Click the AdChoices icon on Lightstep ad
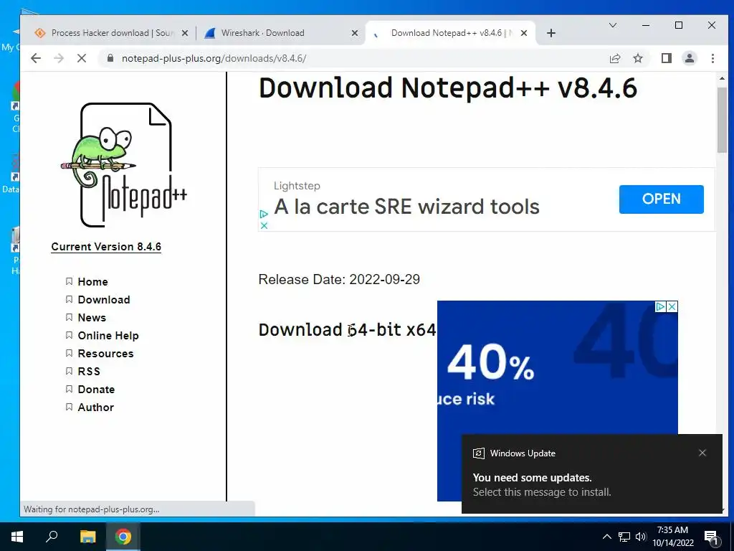 click(x=264, y=214)
